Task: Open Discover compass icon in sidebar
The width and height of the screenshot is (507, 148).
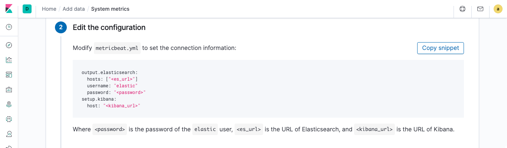Action: click(x=9, y=45)
